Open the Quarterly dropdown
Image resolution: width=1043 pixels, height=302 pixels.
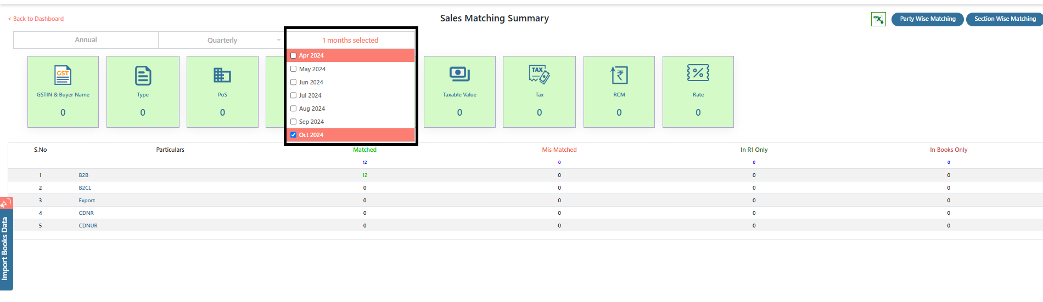coord(222,40)
